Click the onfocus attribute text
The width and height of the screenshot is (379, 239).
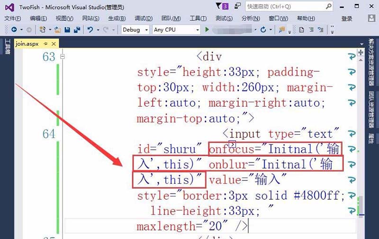pos(232,149)
